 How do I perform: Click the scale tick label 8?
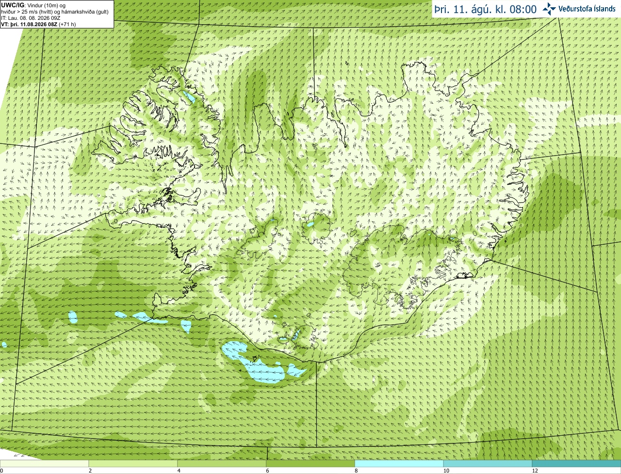pos(356,471)
